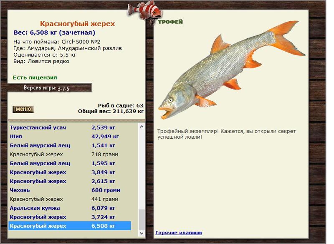Screen dimensions: 334x244
Task: Click highlighted Красногубый жерех 6,508 кг row
Action: [x=70, y=226]
